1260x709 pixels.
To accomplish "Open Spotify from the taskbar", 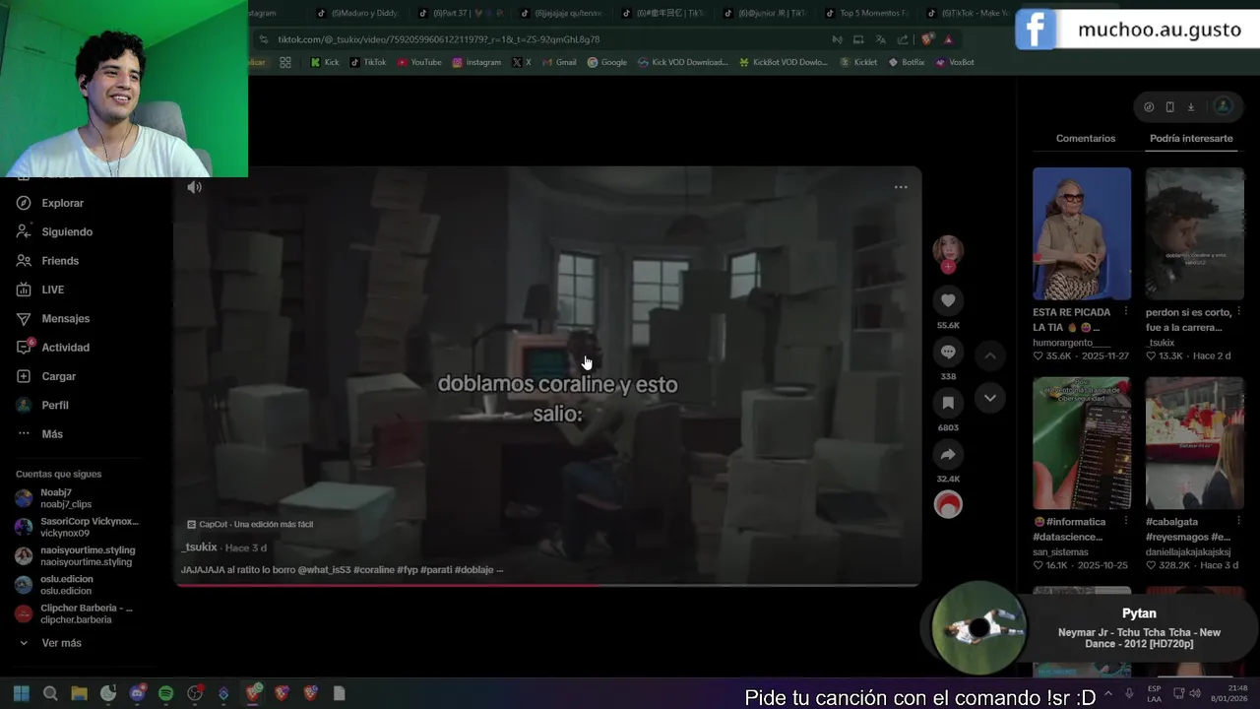I will click(x=165, y=693).
